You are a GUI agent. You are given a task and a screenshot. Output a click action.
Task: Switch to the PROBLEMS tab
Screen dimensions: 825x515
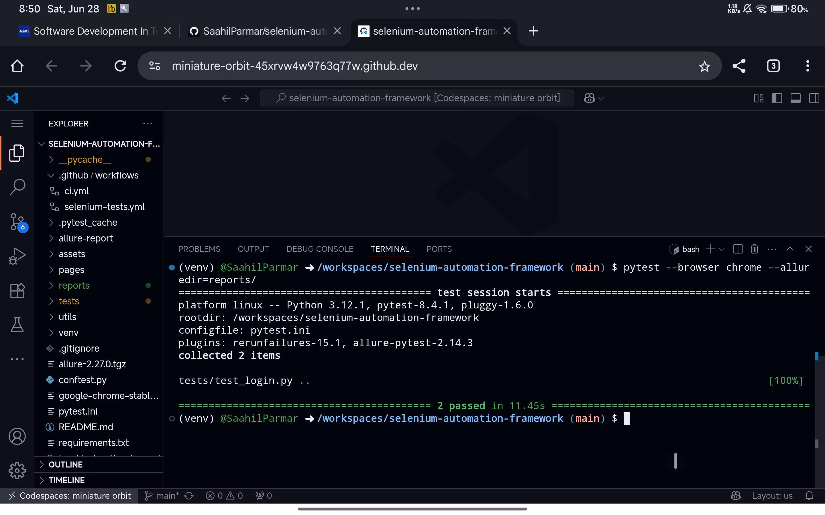[x=199, y=249]
